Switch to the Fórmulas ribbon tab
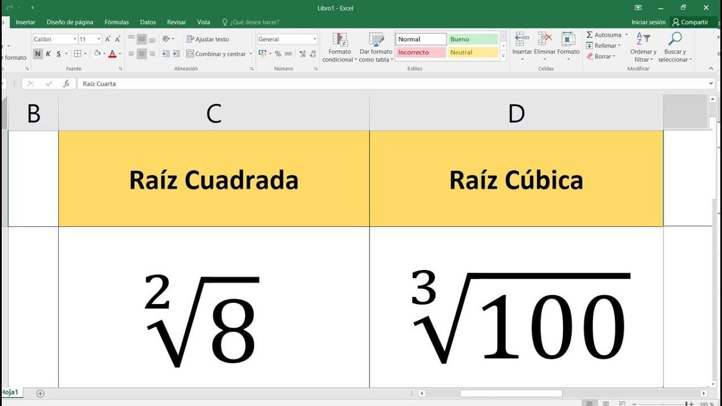Screen dimensions: 722x406 (x=116, y=22)
